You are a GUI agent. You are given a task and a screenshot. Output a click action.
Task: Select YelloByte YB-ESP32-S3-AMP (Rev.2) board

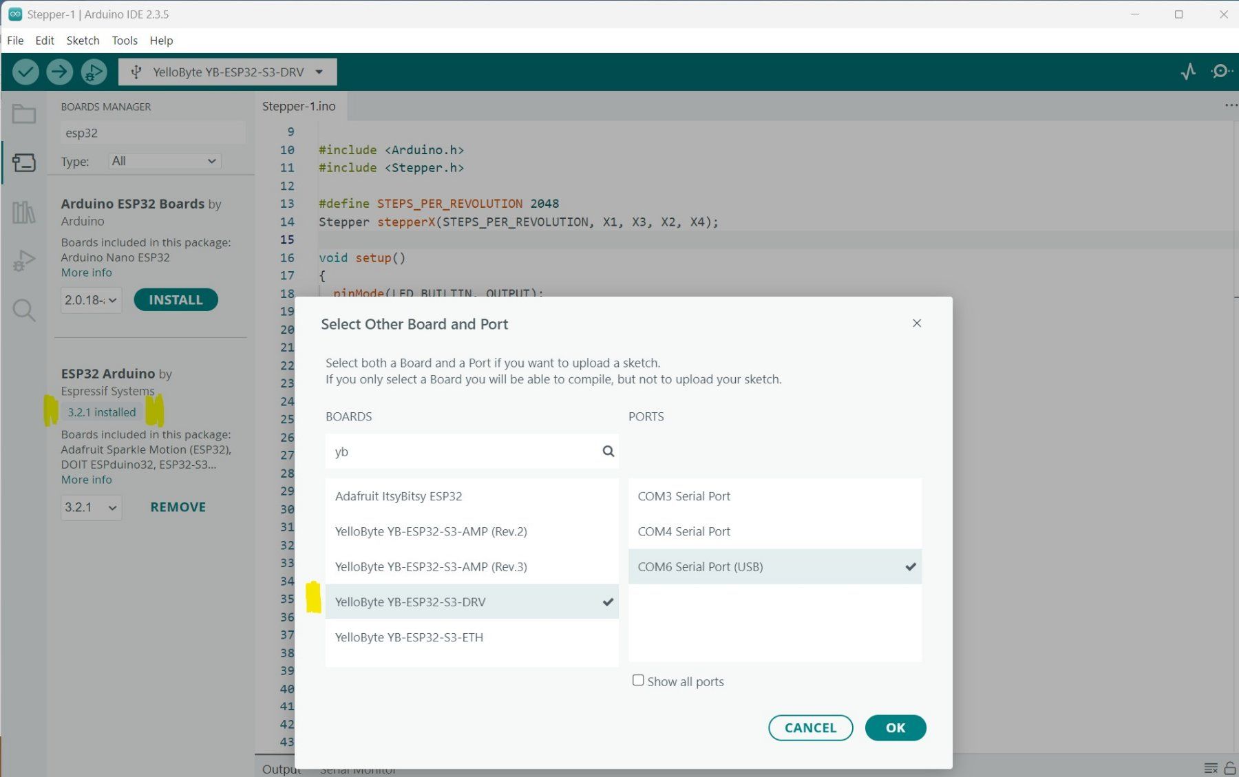click(x=472, y=531)
